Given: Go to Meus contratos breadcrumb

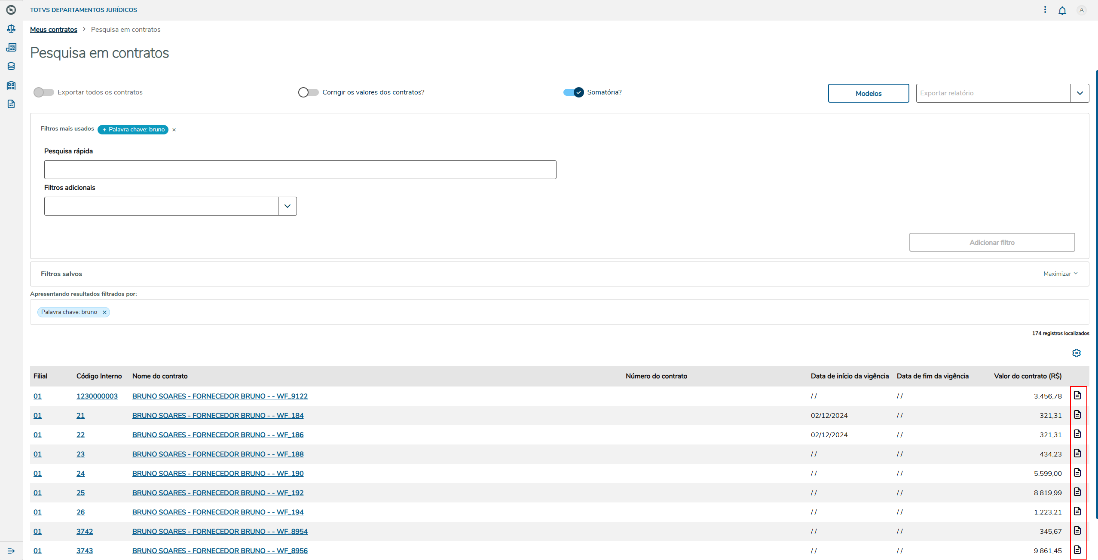Looking at the screenshot, I should tap(54, 30).
